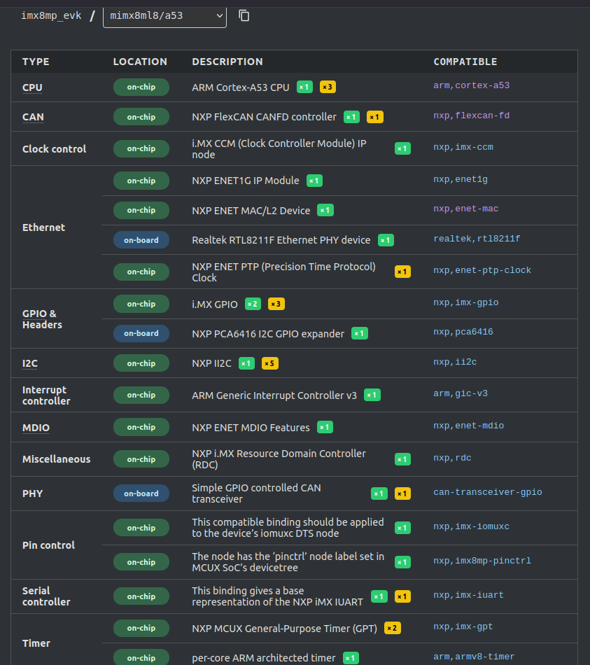
Task: Click yellow ×1 badge for CAN transceiver
Action: click(x=402, y=493)
